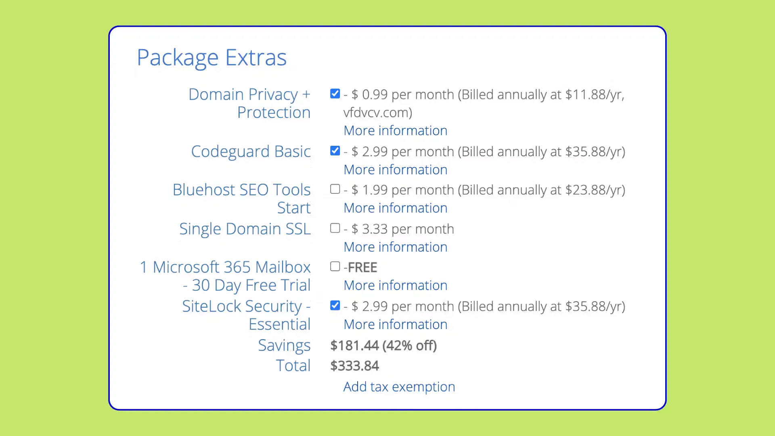Click the Domain Privacy + Protection label
775x436 pixels.
coord(249,103)
